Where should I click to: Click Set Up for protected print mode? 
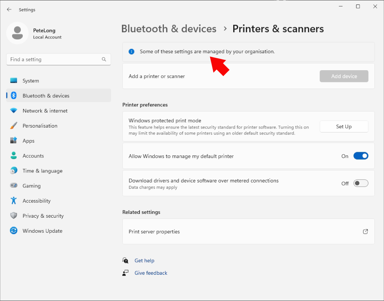tap(344, 127)
